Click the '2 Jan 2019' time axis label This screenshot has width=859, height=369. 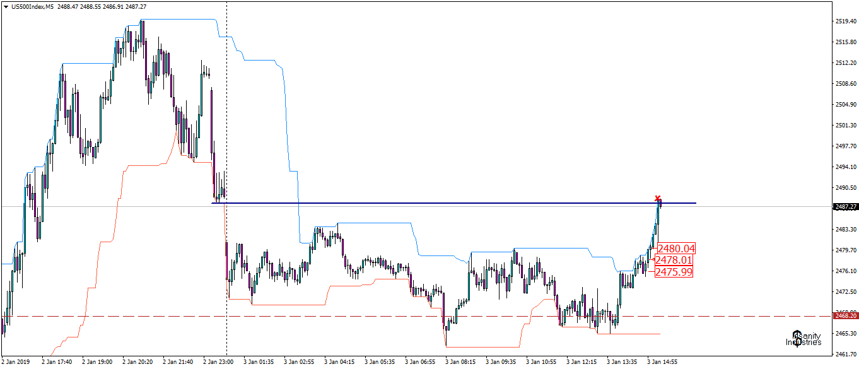point(16,362)
